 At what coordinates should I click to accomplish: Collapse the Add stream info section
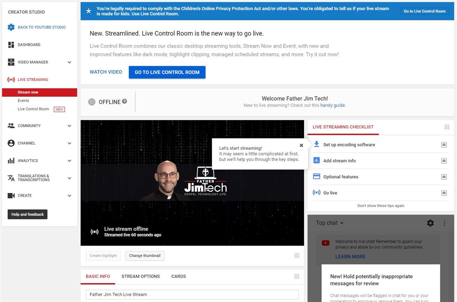pos(444,161)
